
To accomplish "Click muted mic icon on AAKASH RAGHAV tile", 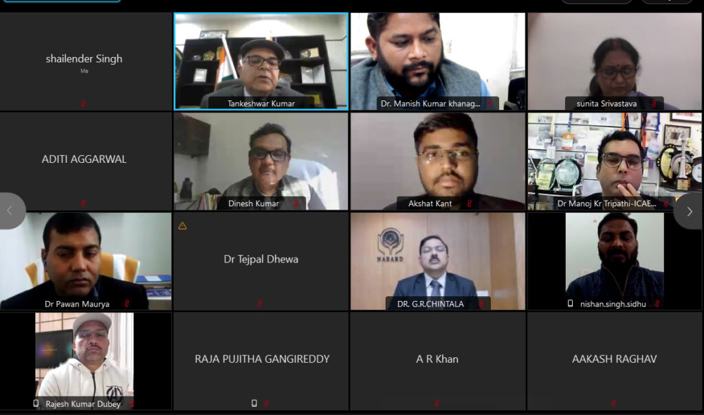I will (613, 404).
